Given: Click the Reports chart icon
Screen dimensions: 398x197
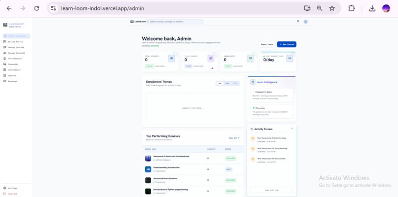Looking at the screenshot, I should pyautogui.click(x=4, y=75).
